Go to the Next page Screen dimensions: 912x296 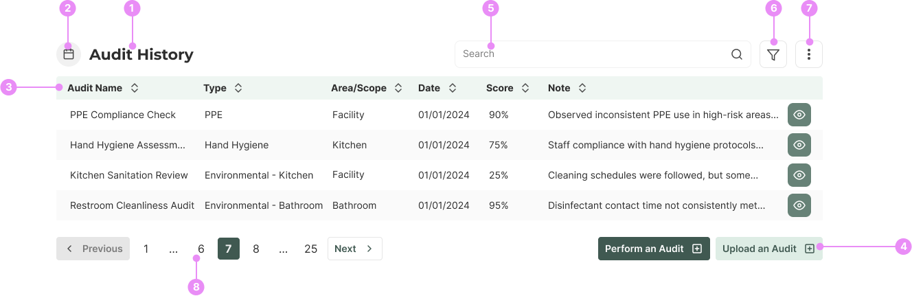point(354,249)
